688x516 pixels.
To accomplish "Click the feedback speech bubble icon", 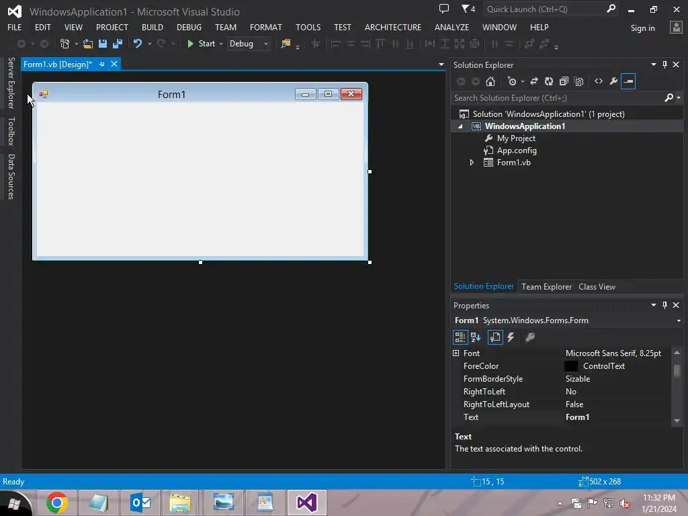I will click(444, 9).
